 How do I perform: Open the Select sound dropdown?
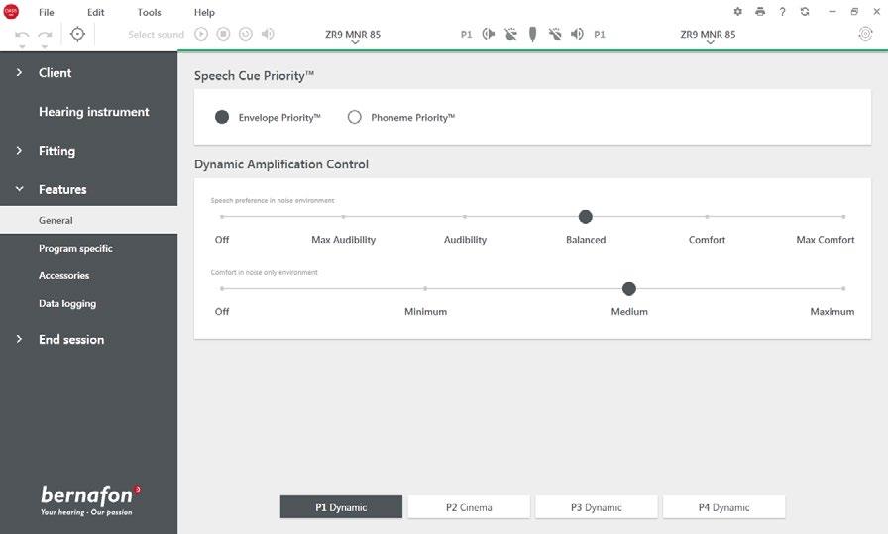pyautogui.click(x=156, y=34)
